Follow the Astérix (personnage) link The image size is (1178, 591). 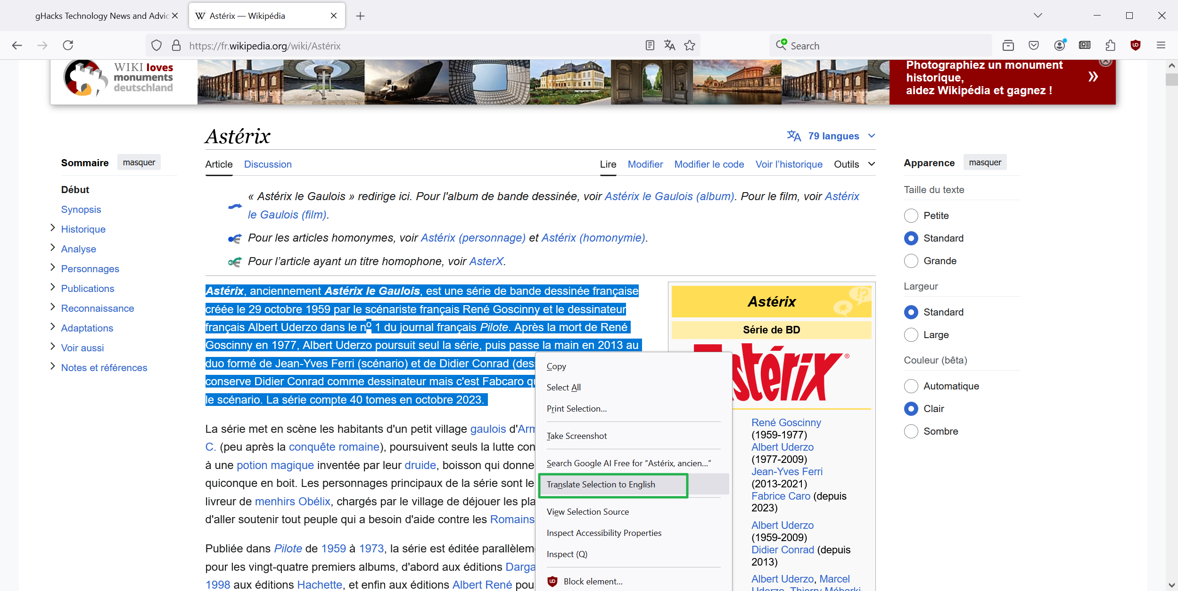(473, 238)
